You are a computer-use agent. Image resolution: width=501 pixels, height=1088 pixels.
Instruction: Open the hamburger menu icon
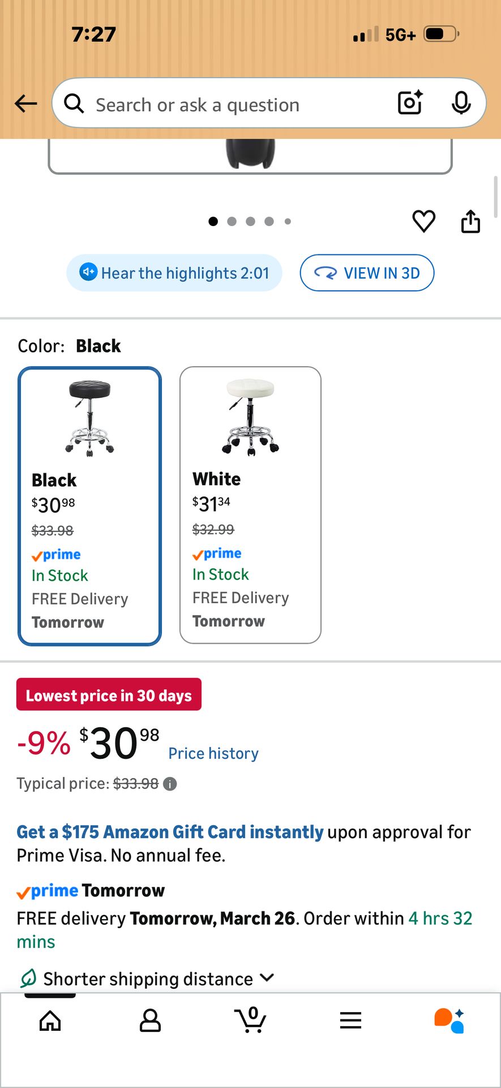pos(350,1021)
